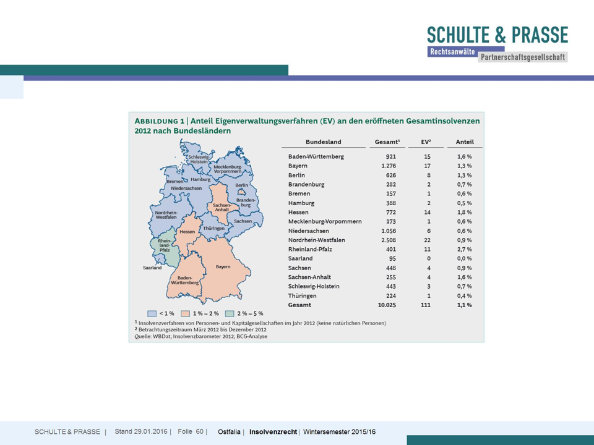Image resolution: width=594 pixels, height=445 pixels.
Task: Click the 'Gesamt¹' column header
Action: [387, 142]
